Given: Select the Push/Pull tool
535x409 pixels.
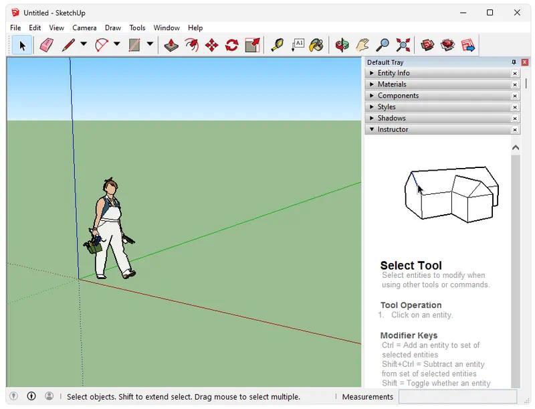Looking at the screenshot, I should pos(171,46).
